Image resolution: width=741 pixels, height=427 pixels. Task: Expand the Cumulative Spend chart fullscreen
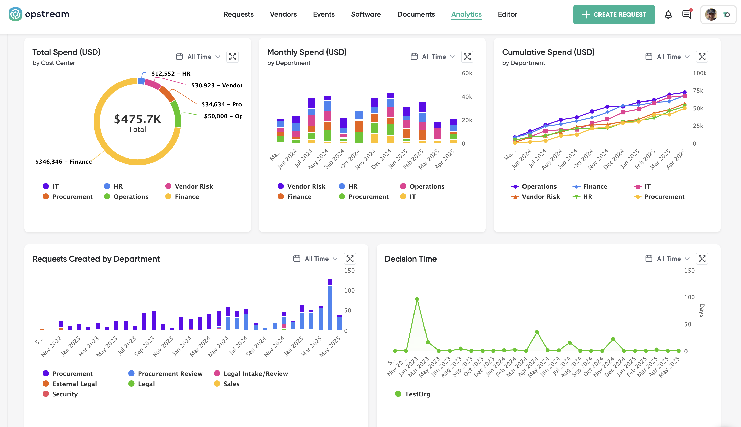point(702,57)
